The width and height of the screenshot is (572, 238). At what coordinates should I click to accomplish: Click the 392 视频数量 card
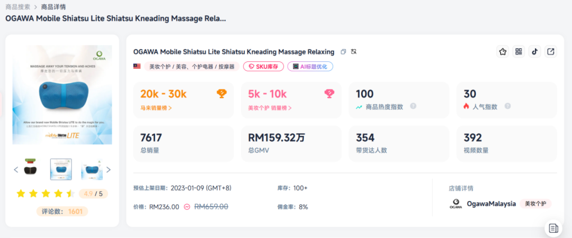coord(507,143)
